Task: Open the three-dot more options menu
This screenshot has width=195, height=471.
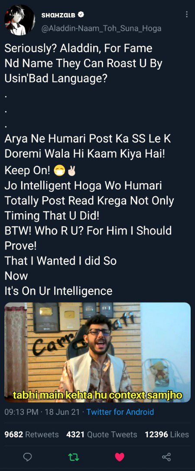Action: [x=187, y=14]
